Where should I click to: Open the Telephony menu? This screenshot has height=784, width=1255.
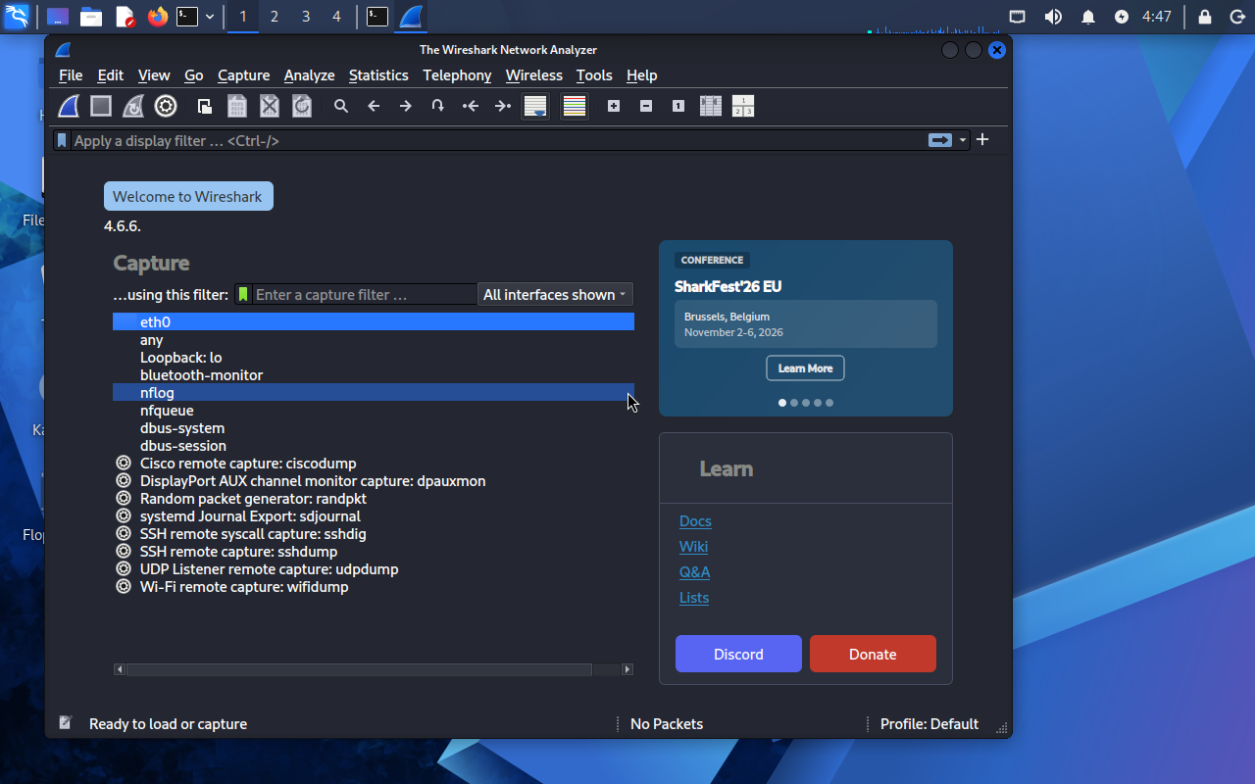[457, 75]
